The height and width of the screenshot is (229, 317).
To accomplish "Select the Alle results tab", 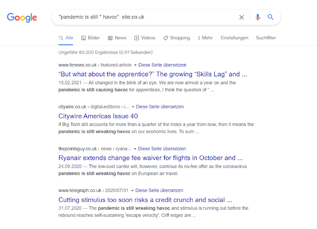I will tap(66, 38).
